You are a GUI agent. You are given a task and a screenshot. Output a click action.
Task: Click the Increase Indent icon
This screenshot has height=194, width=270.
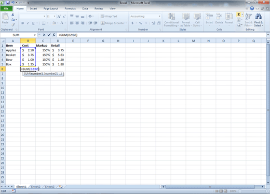96,23
